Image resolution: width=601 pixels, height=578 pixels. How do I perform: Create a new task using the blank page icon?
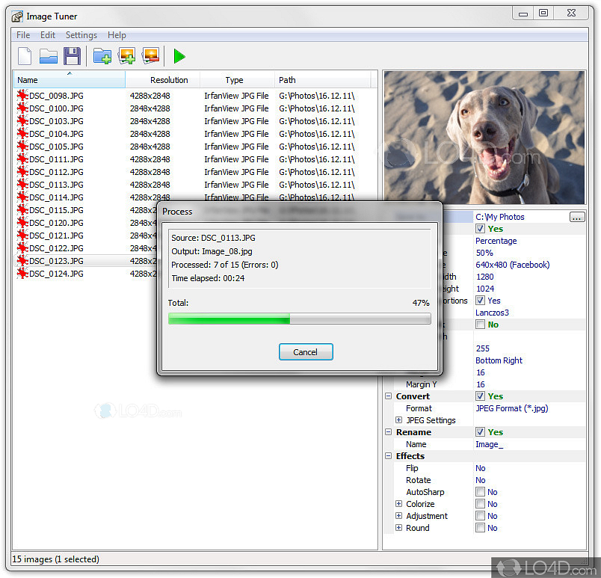click(25, 56)
